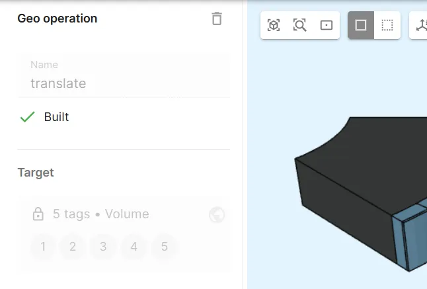
Task: Select tag chip number 2
Action: 73,247
